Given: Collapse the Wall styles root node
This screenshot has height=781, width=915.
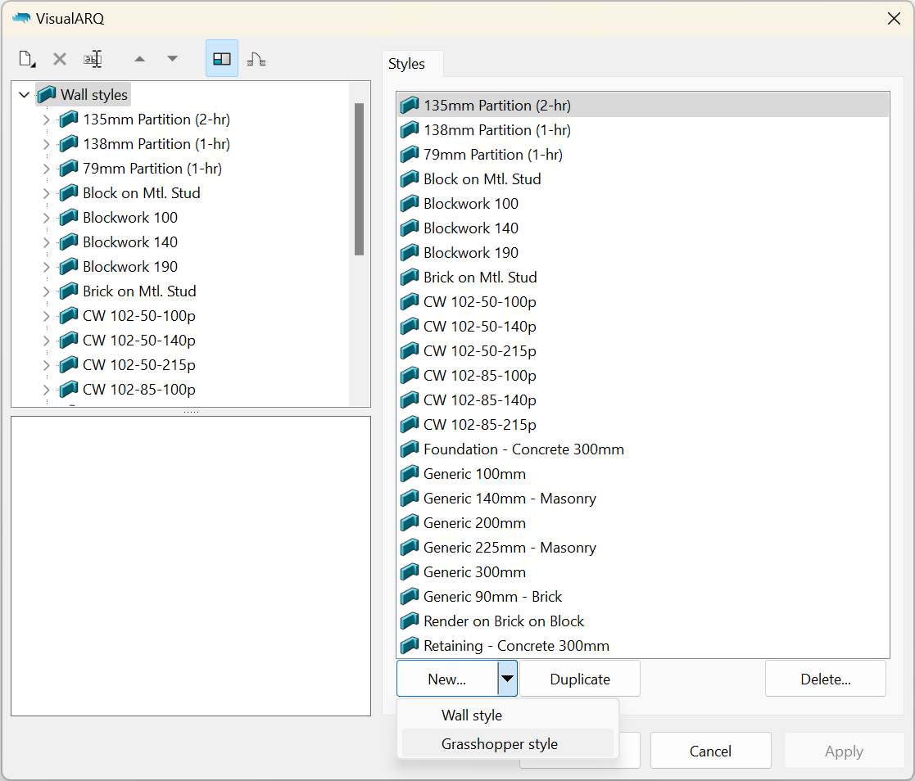Looking at the screenshot, I should click(x=24, y=94).
